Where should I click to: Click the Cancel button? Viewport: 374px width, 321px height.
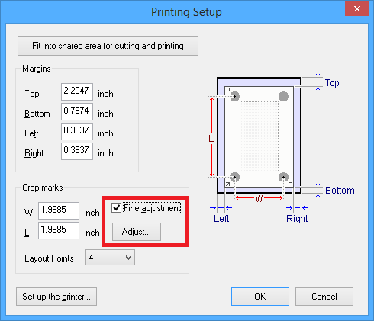pos(324,297)
